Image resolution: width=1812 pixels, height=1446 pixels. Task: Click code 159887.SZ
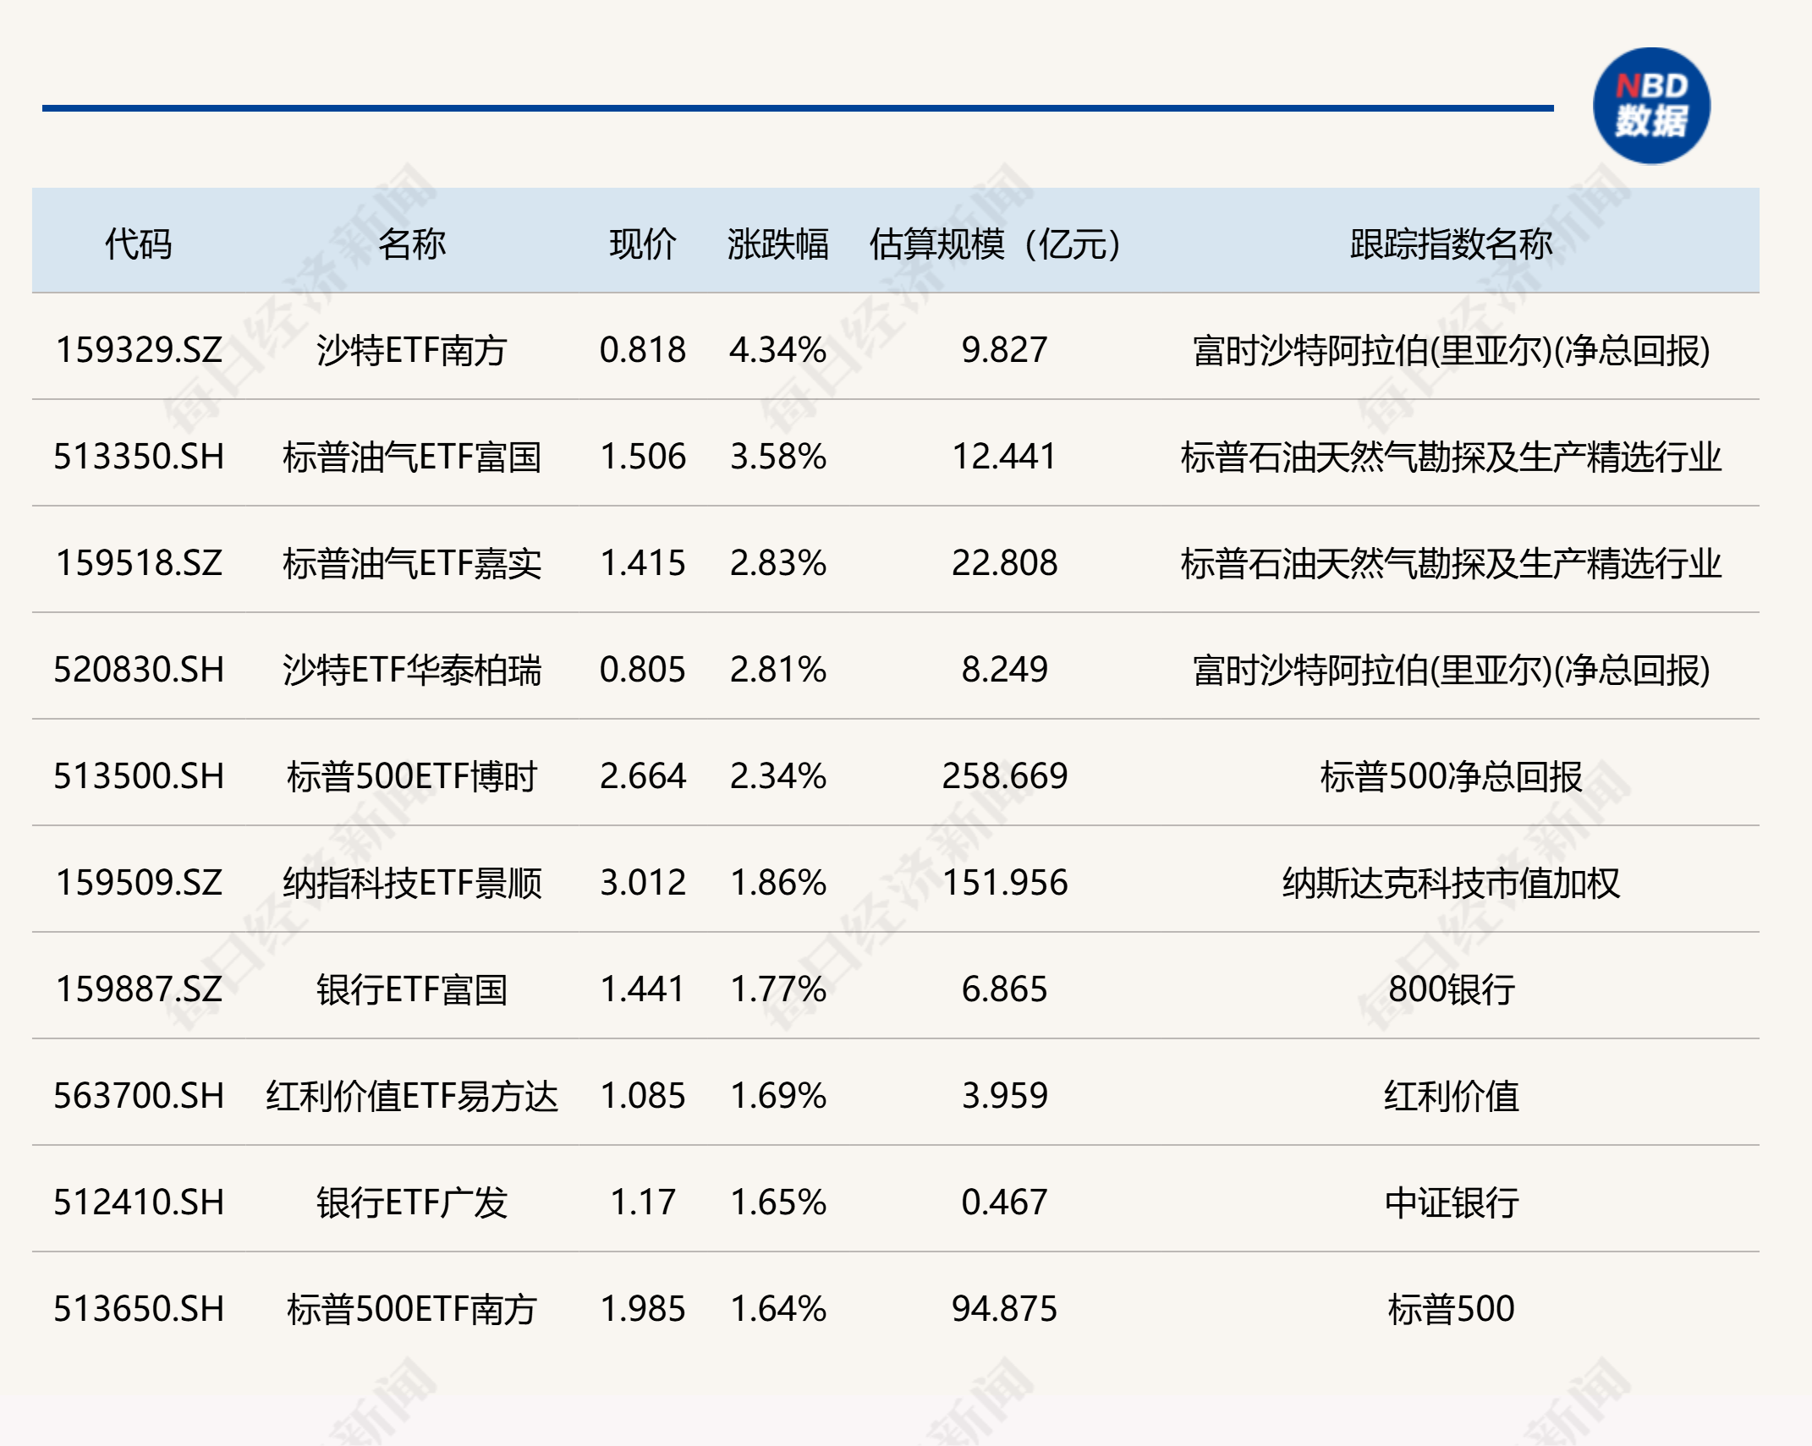[x=139, y=989]
